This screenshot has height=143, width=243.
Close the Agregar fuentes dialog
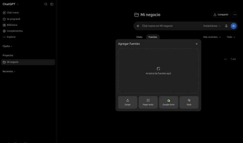196,44
